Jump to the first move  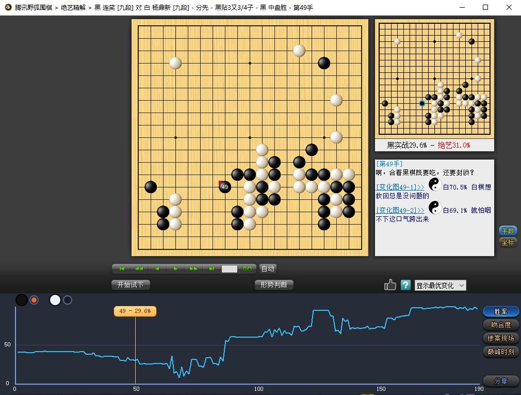click(x=122, y=269)
